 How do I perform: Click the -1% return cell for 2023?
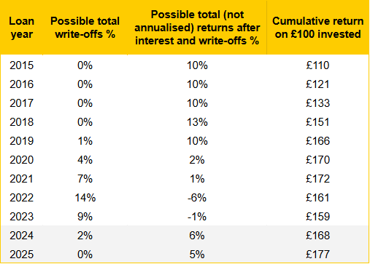pos(197,217)
